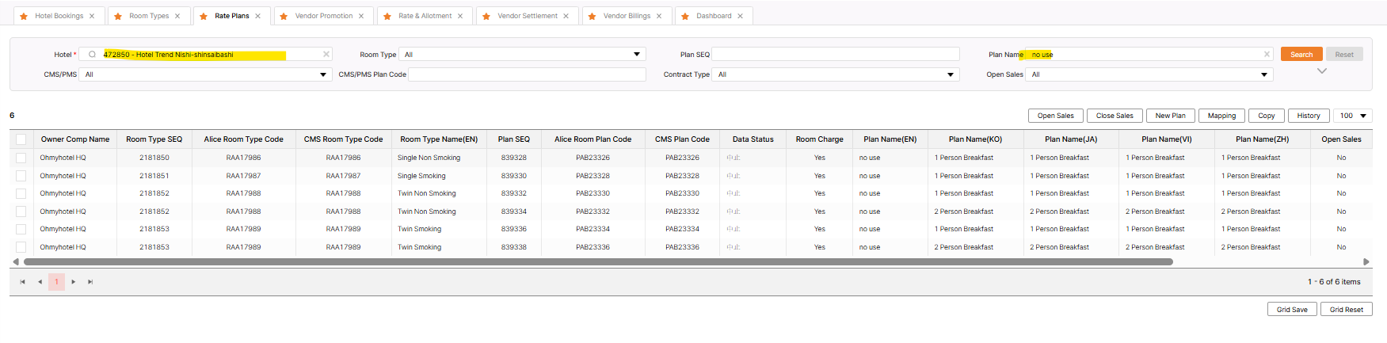The width and height of the screenshot is (1387, 343).
Task: Click the search magnifier icon in Hotel field
Action: [92, 55]
